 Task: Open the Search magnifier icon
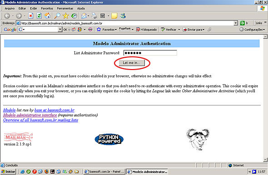57,16
